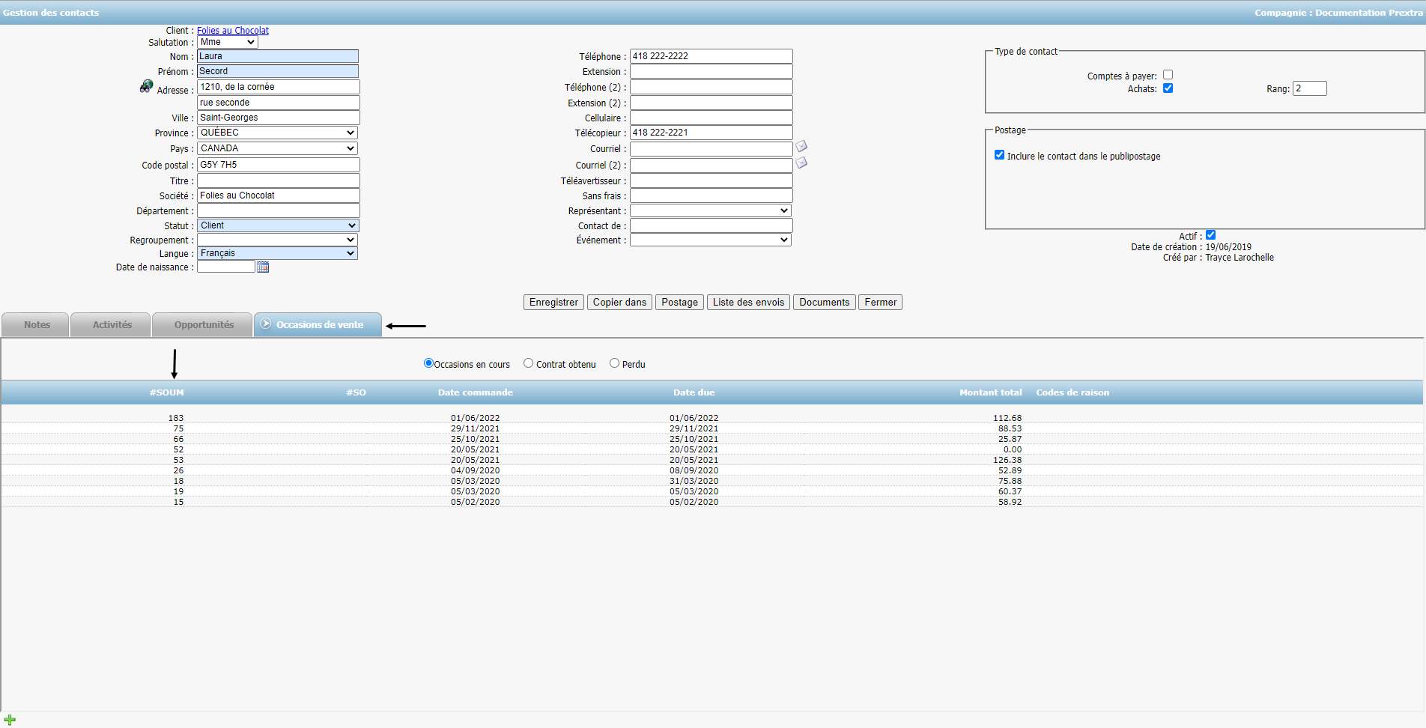The width and height of the screenshot is (1426, 728).
Task: Click the Documents button
Action: point(824,303)
